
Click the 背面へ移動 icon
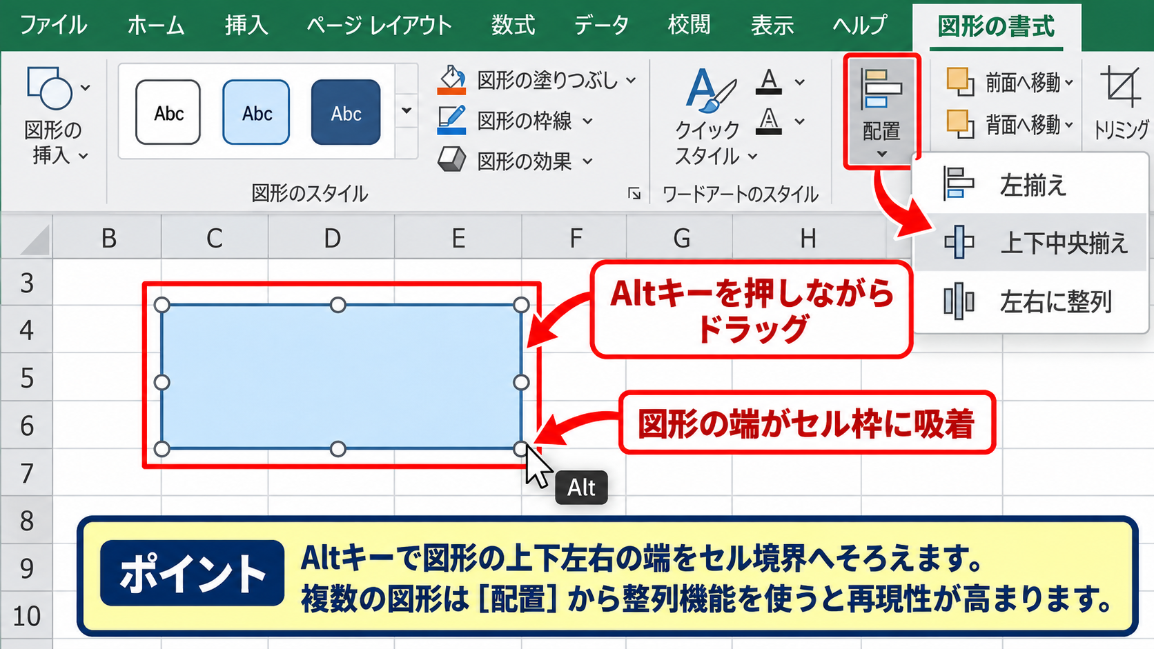[959, 124]
